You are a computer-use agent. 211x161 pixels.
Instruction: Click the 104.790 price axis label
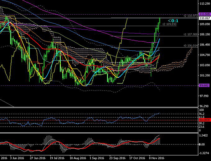205,55
